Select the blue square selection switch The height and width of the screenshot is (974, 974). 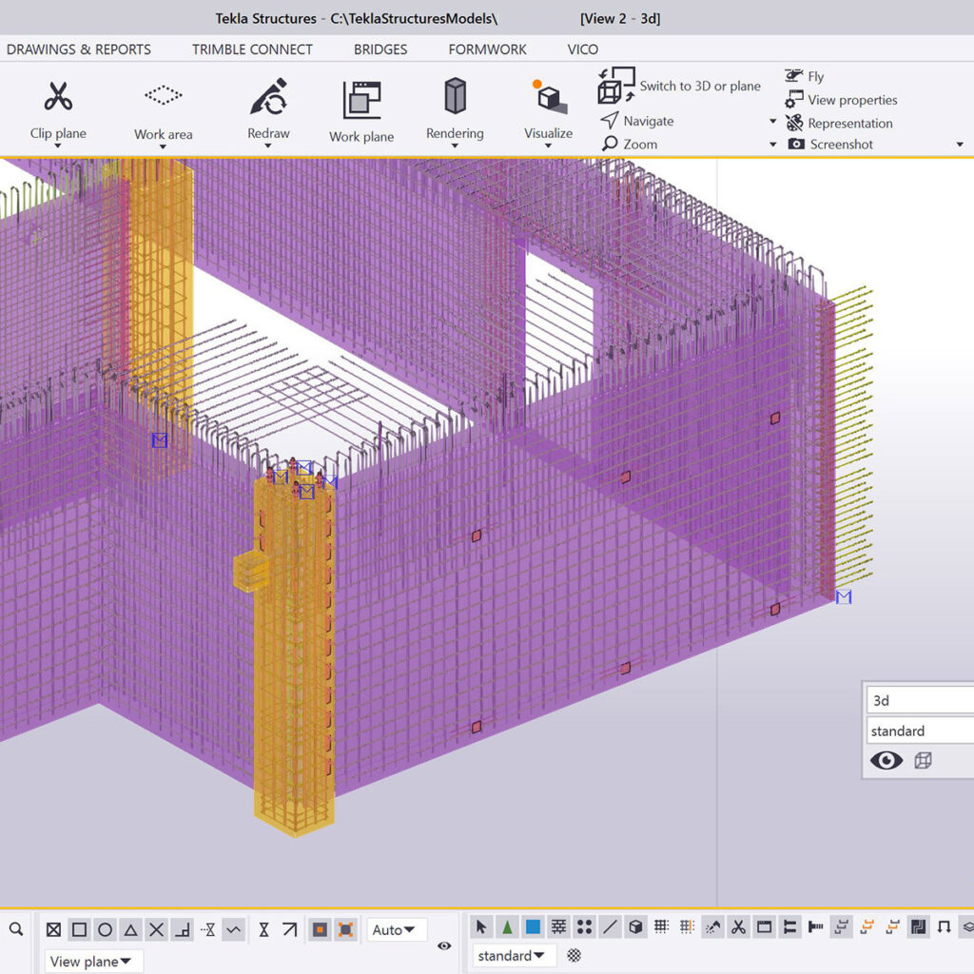coord(534,926)
